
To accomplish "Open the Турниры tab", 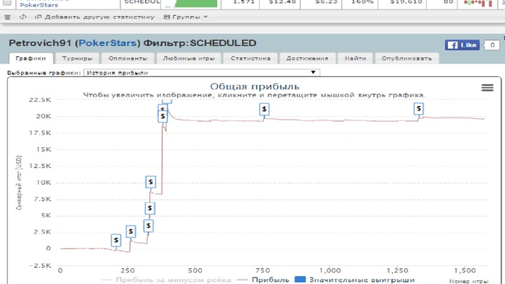I will 77,58.
